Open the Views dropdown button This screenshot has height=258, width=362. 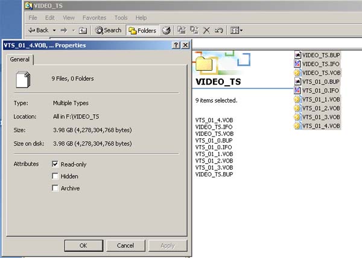click(x=237, y=30)
